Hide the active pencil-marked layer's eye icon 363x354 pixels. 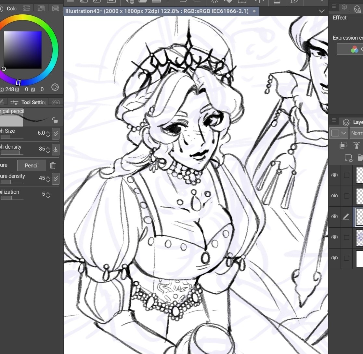[334, 216]
